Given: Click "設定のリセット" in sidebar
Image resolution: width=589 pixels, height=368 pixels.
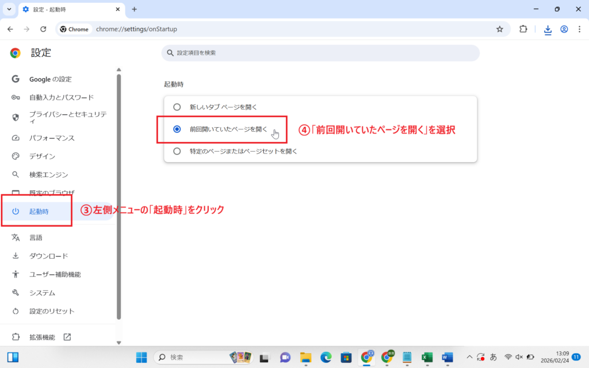Looking at the screenshot, I should click(52, 311).
